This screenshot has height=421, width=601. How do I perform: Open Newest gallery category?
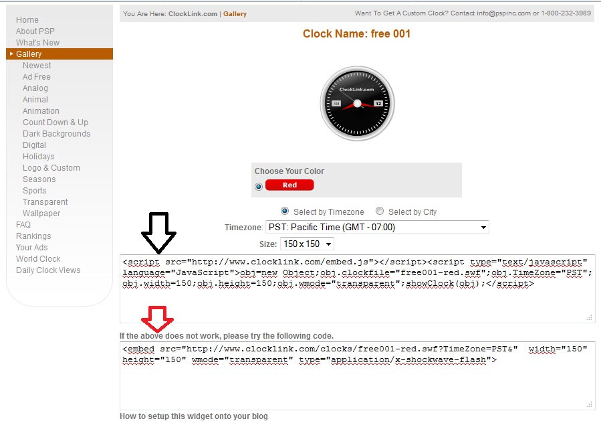37,65
